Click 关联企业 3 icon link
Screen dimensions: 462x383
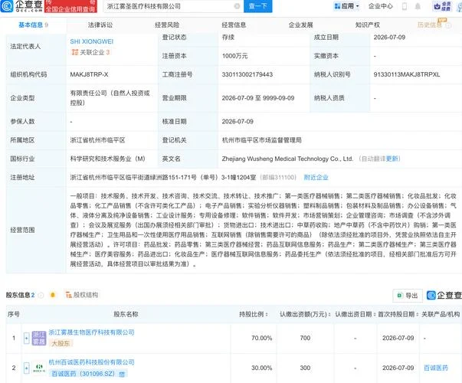tap(90, 52)
